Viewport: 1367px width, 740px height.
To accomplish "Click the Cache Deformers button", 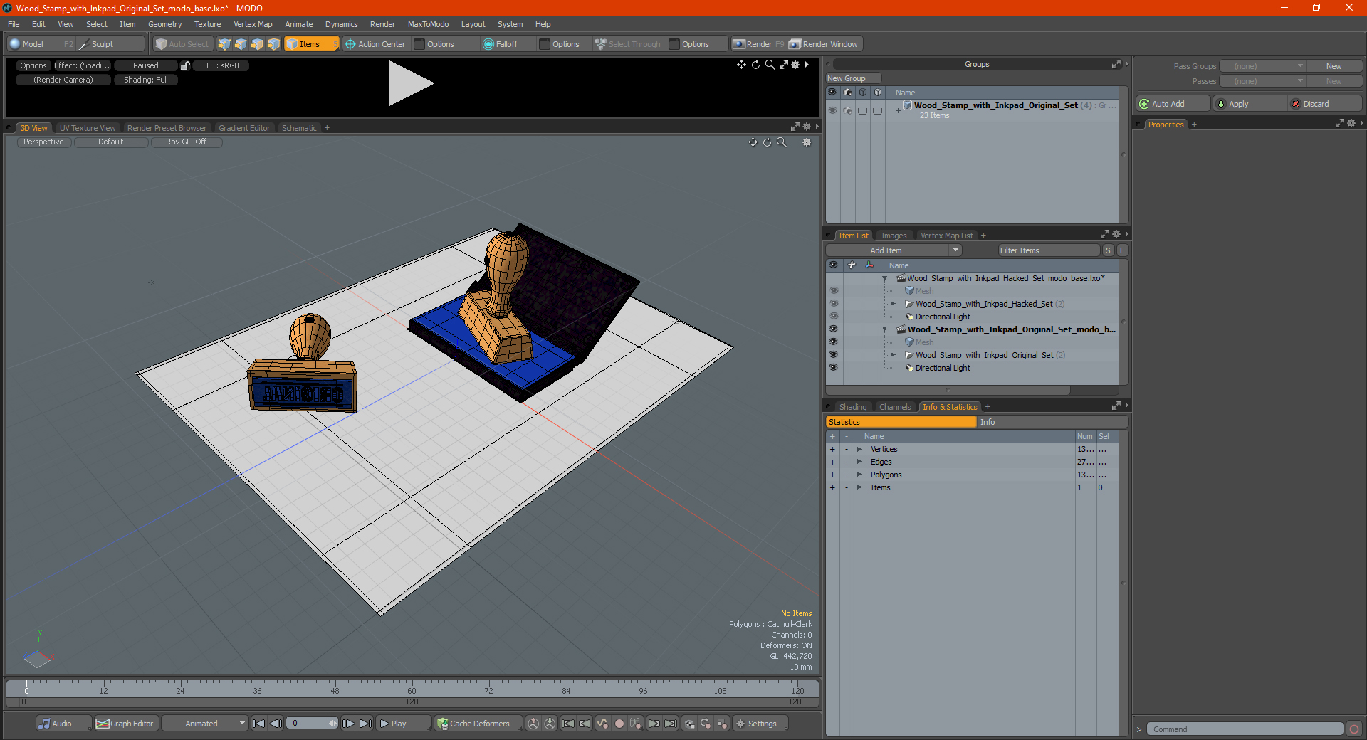I will click(473, 724).
